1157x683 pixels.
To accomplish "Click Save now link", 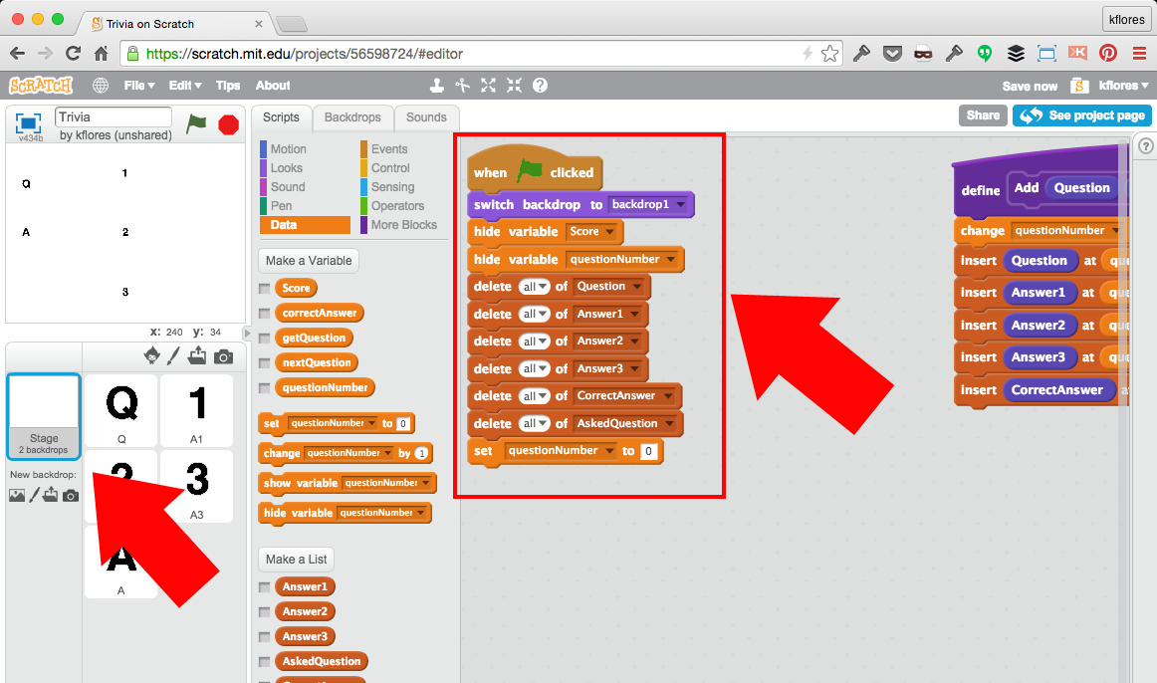I will [1030, 87].
